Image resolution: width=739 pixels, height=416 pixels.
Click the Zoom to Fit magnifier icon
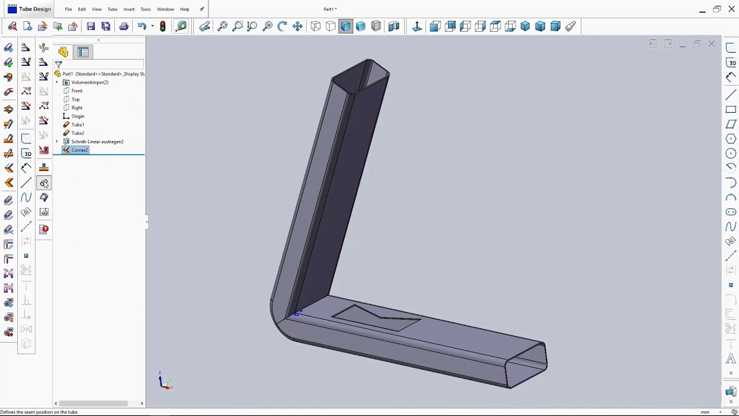point(223,26)
